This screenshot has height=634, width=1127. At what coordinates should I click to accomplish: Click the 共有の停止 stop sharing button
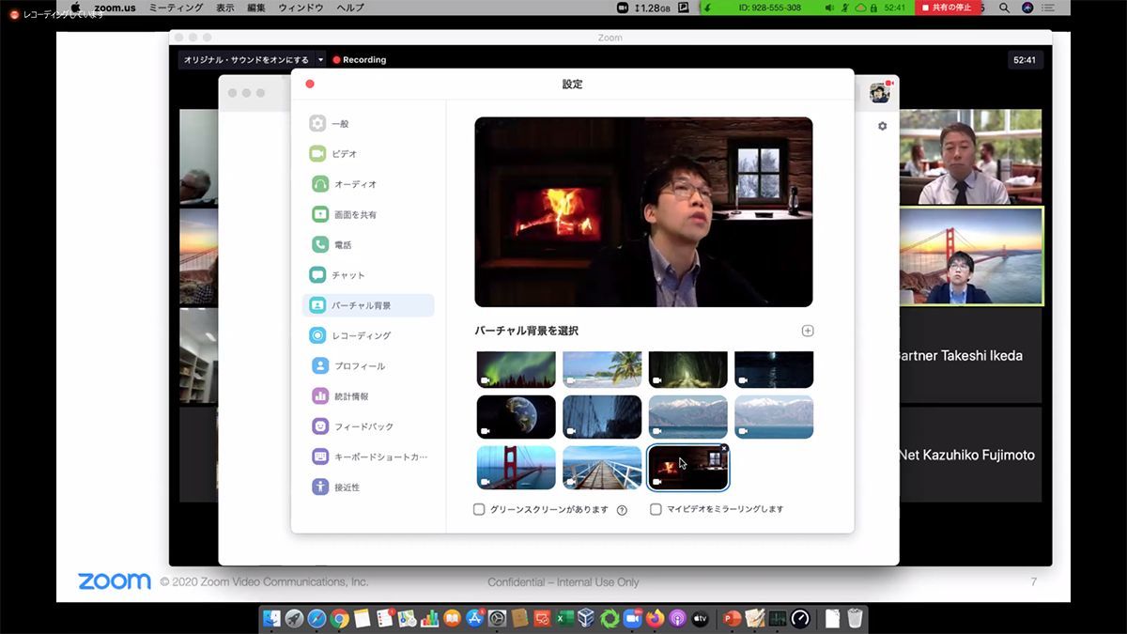point(946,8)
